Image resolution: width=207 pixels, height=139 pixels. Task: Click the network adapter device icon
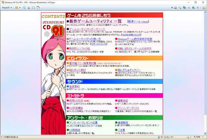point(184,8)
